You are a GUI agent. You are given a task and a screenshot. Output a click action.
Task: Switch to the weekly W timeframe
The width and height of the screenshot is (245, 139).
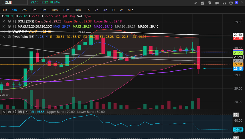tap(121, 10)
